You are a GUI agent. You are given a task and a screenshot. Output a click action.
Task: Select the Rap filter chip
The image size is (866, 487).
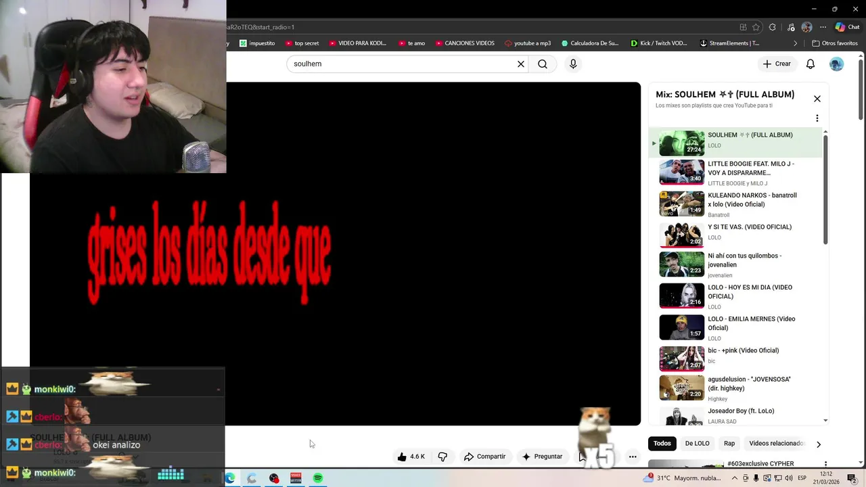point(729,444)
